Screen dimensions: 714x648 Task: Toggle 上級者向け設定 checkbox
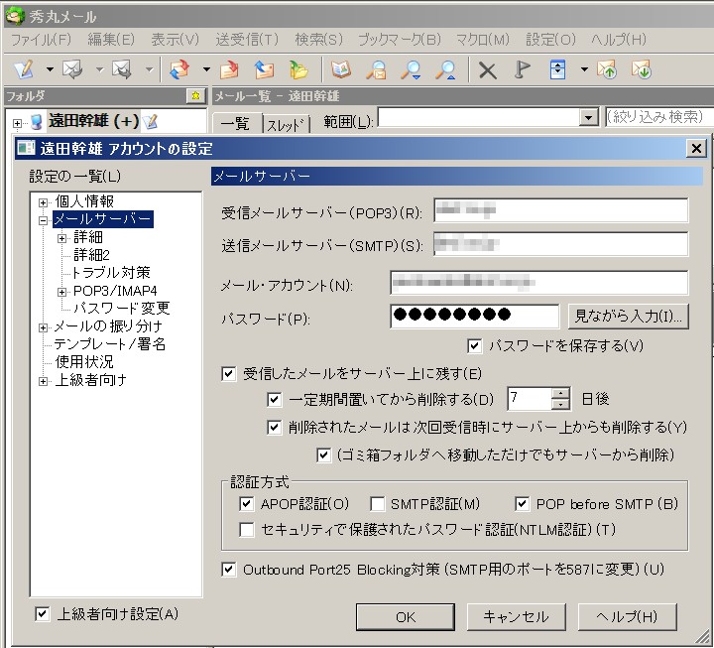[x=43, y=614]
